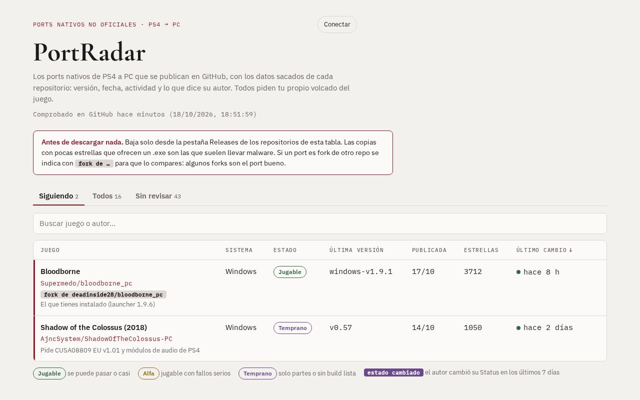Open the Todos tab

(107, 196)
